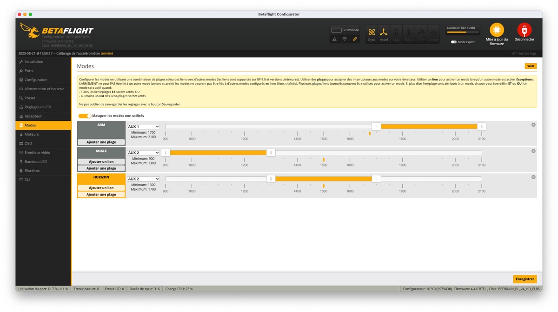
Task: Open the Ports tab
Action: (43, 71)
